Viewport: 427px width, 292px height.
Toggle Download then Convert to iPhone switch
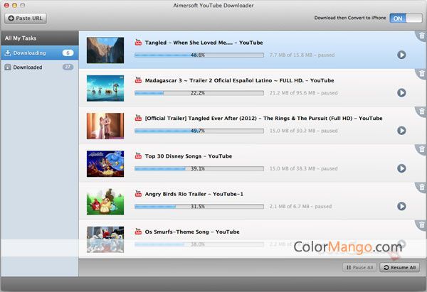[x=406, y=18]
